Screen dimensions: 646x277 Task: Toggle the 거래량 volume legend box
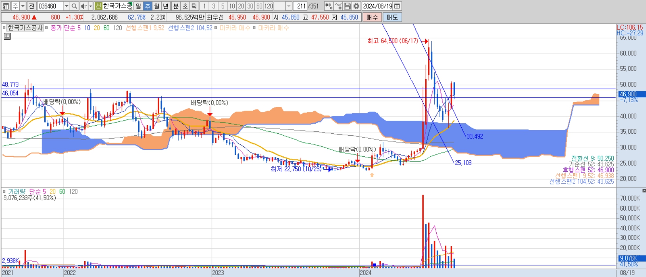(4, 191)
